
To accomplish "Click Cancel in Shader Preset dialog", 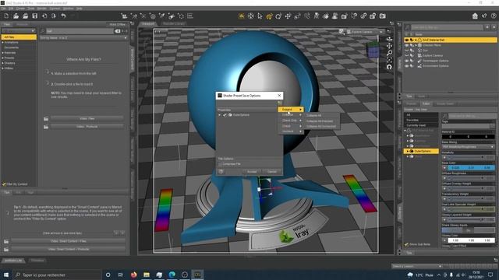I will pos(272,172).
